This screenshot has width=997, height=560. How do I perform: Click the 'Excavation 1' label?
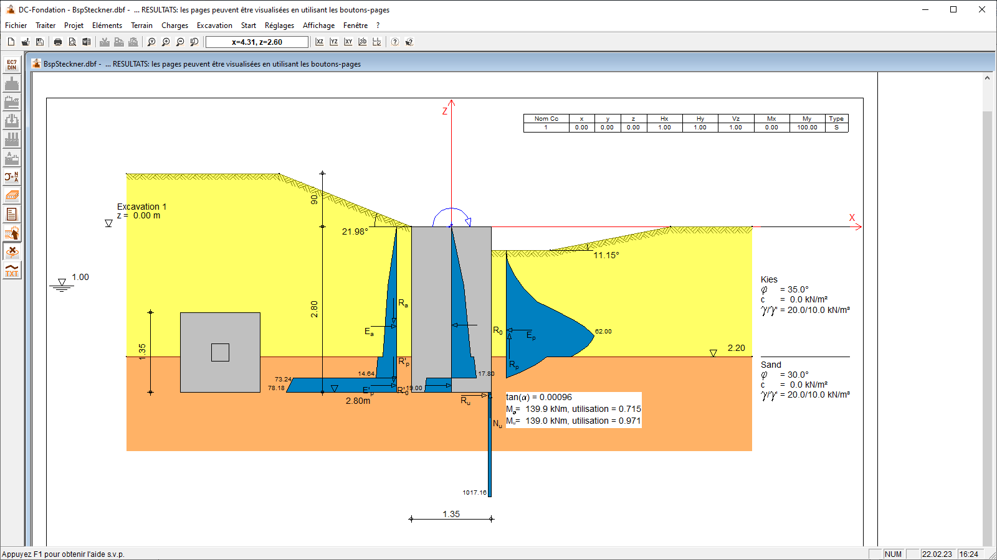pyautogui.click(x=141, y=207)
